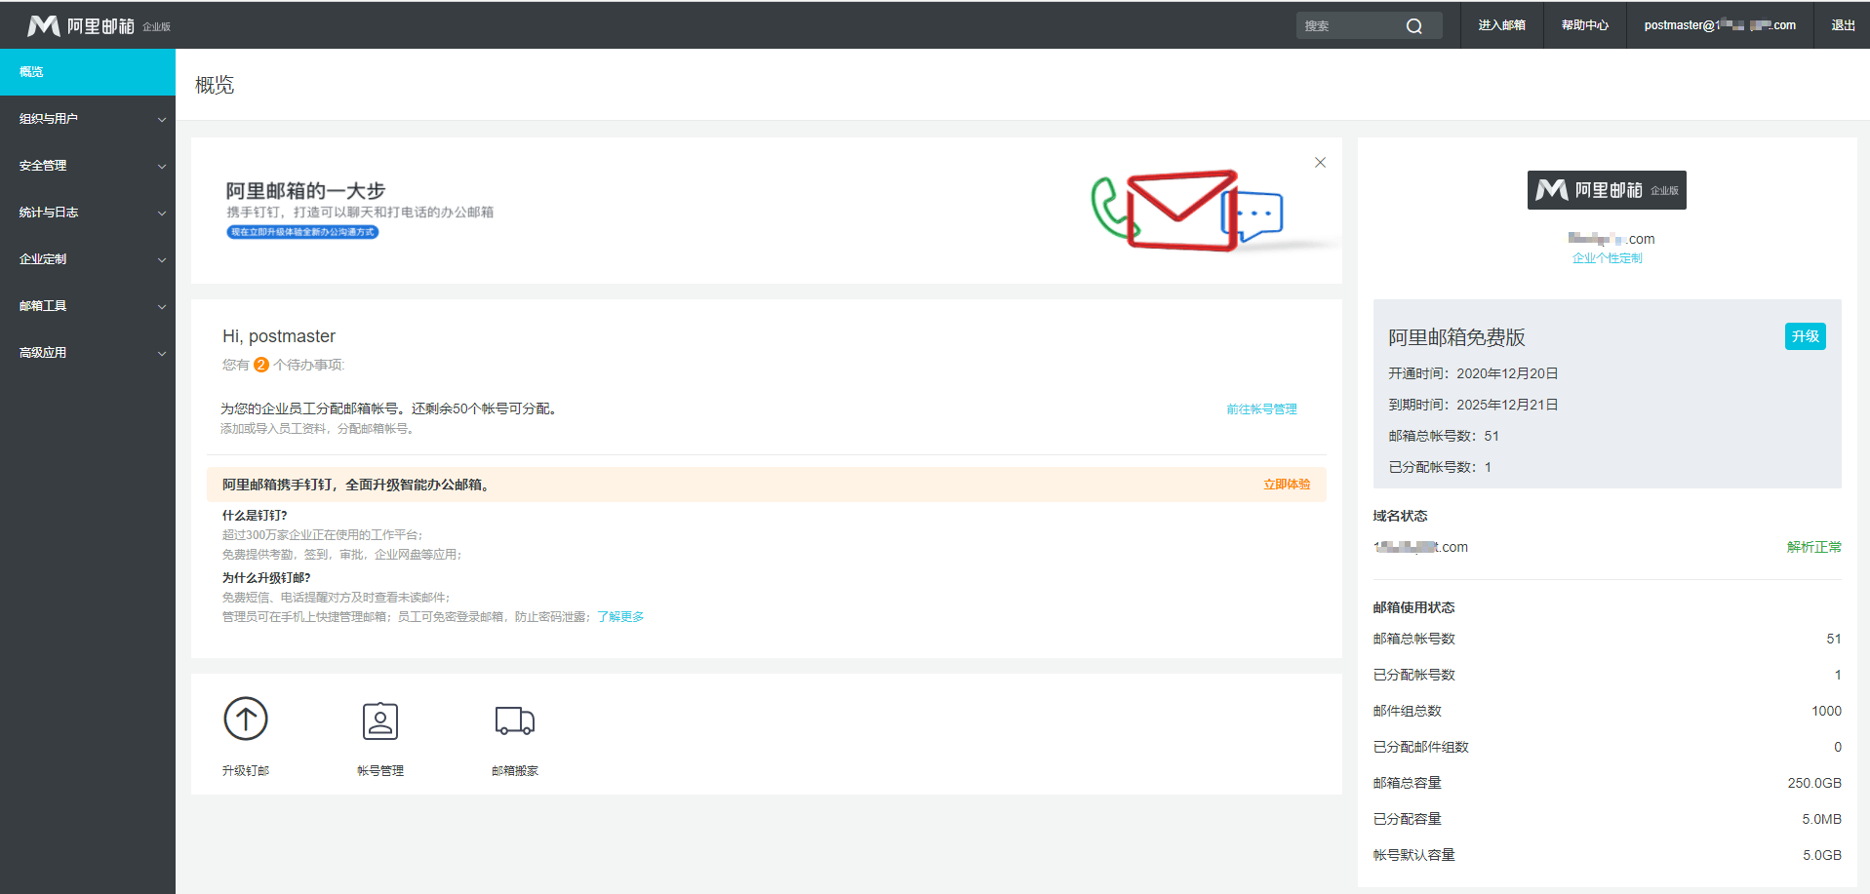Close the 阿里邮箱的一大步 banner
Screen dimensions: 1870x894
tap(1320, 163)
